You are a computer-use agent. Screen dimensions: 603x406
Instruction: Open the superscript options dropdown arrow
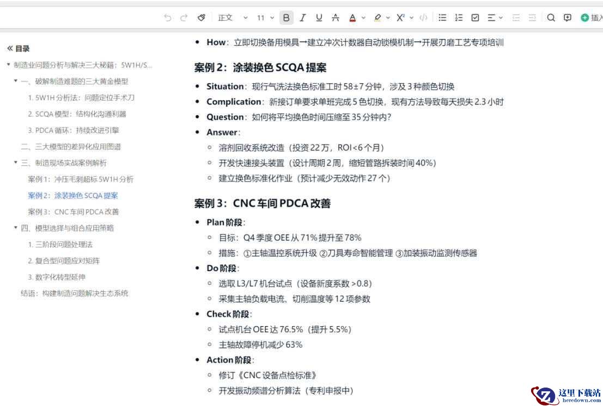[x=411, y=17]
